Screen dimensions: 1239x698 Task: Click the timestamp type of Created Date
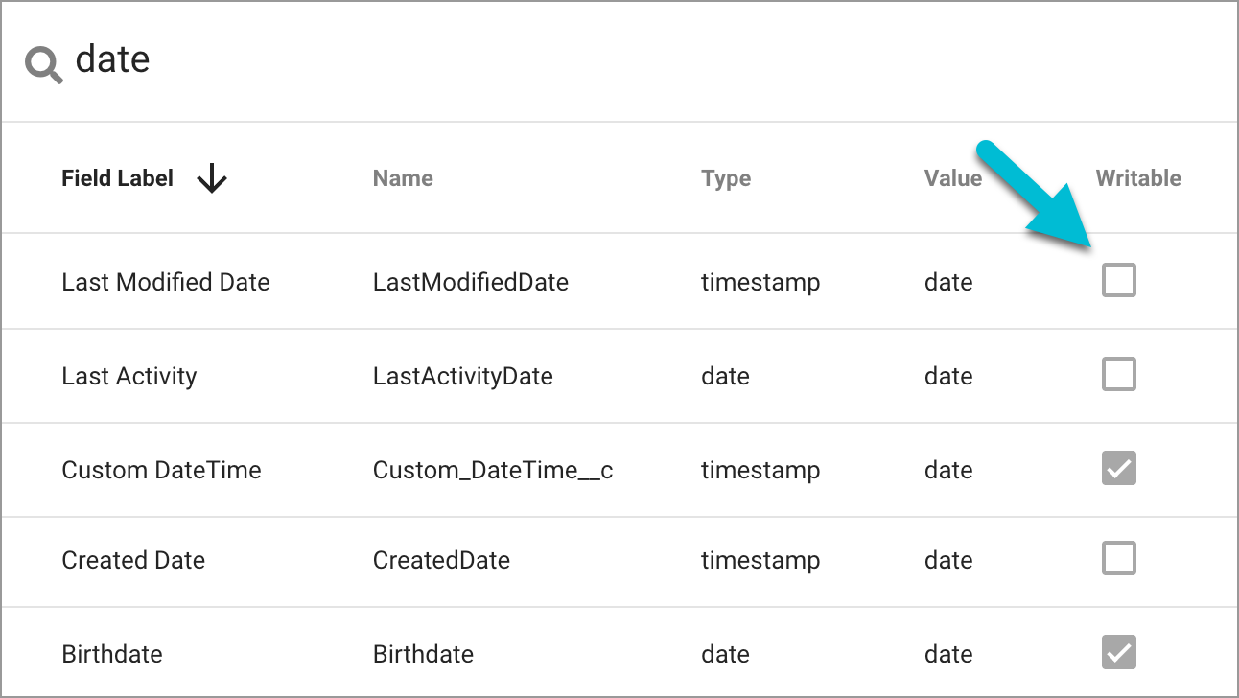click(x=760, y=560)
